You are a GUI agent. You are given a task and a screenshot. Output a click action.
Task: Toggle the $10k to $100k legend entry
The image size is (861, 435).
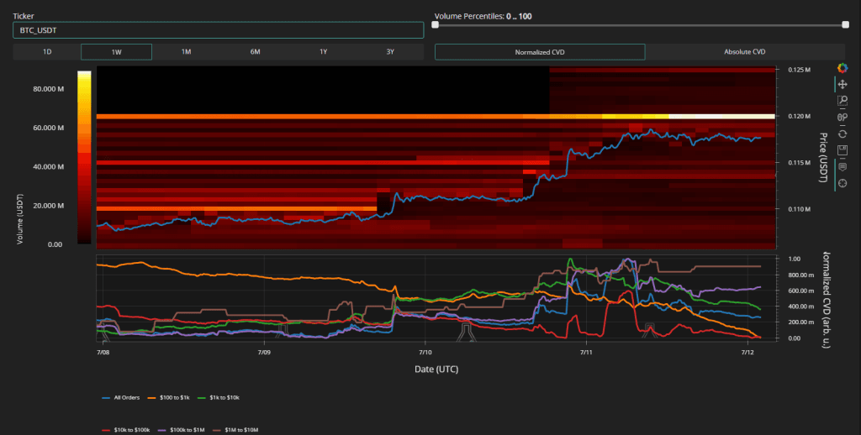tap(126, 429)
